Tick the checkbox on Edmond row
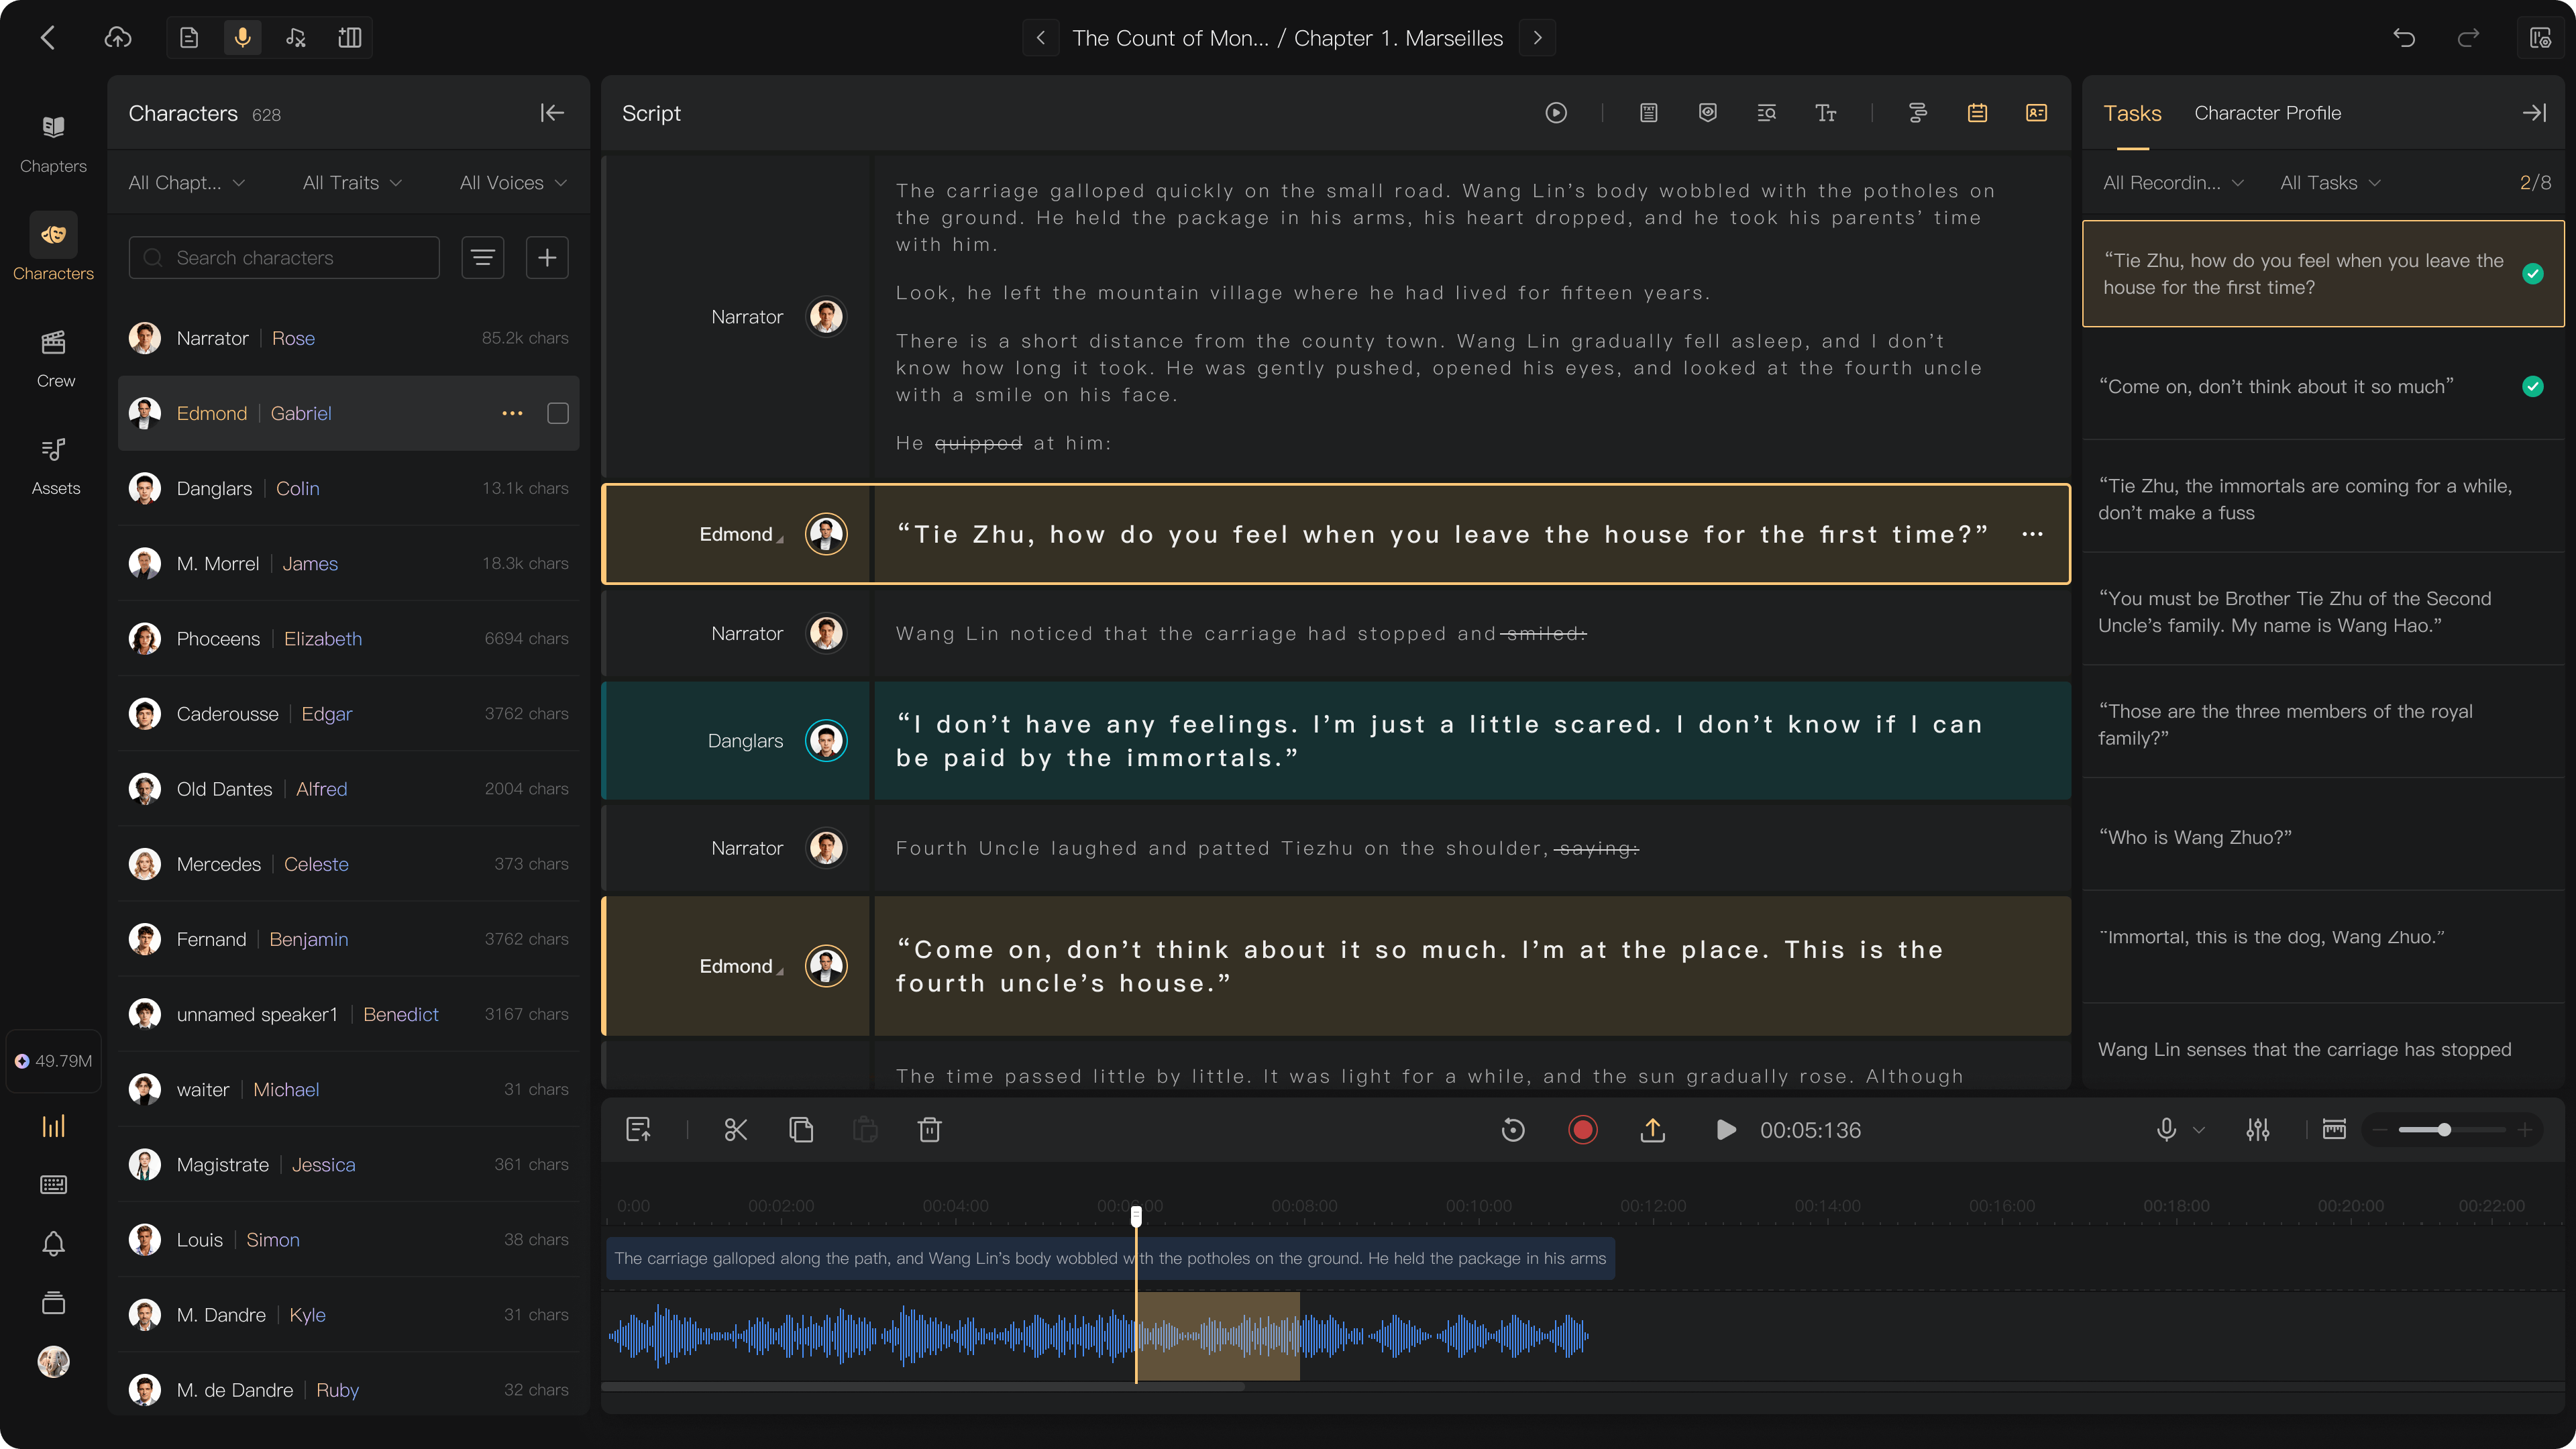This screenshot has width=2576, height=1449. 558,413
